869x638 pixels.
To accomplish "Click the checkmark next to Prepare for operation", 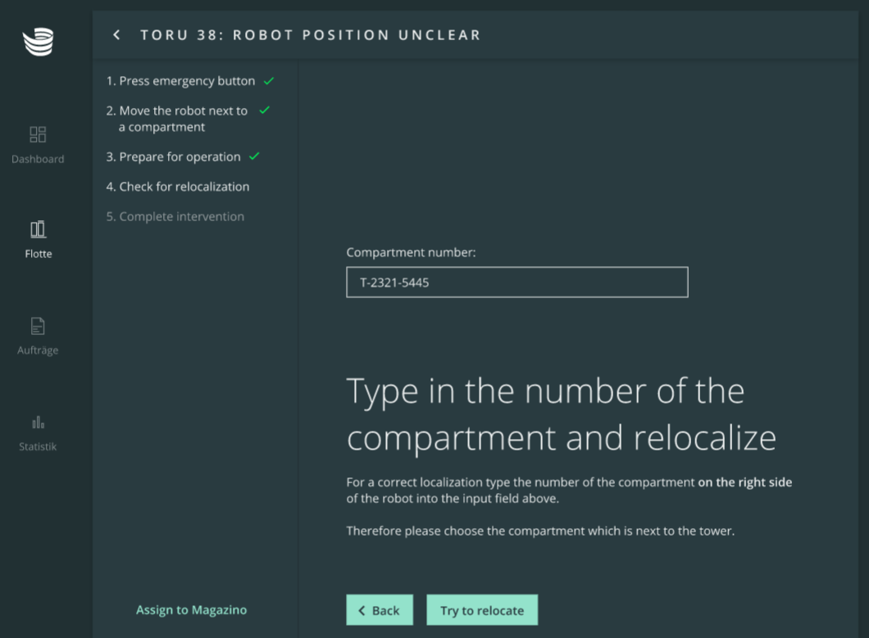I will pos(254,156).
